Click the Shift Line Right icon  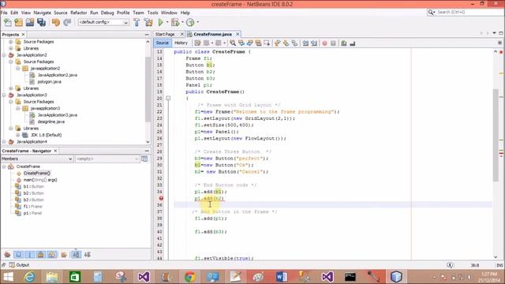[314, 43]
